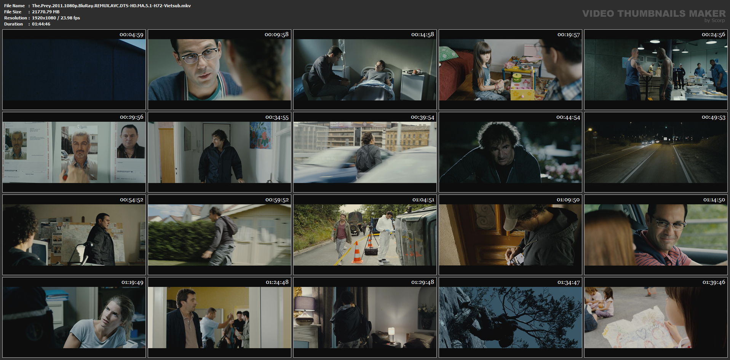Click the resolution value 1920x1080 / 23.98 fps
This screenshot has width=730, height=360.
coord(56,18)
